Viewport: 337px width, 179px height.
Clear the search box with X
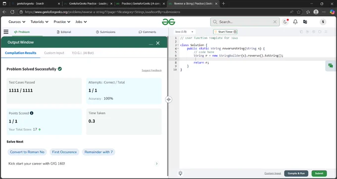coord(275,22)
